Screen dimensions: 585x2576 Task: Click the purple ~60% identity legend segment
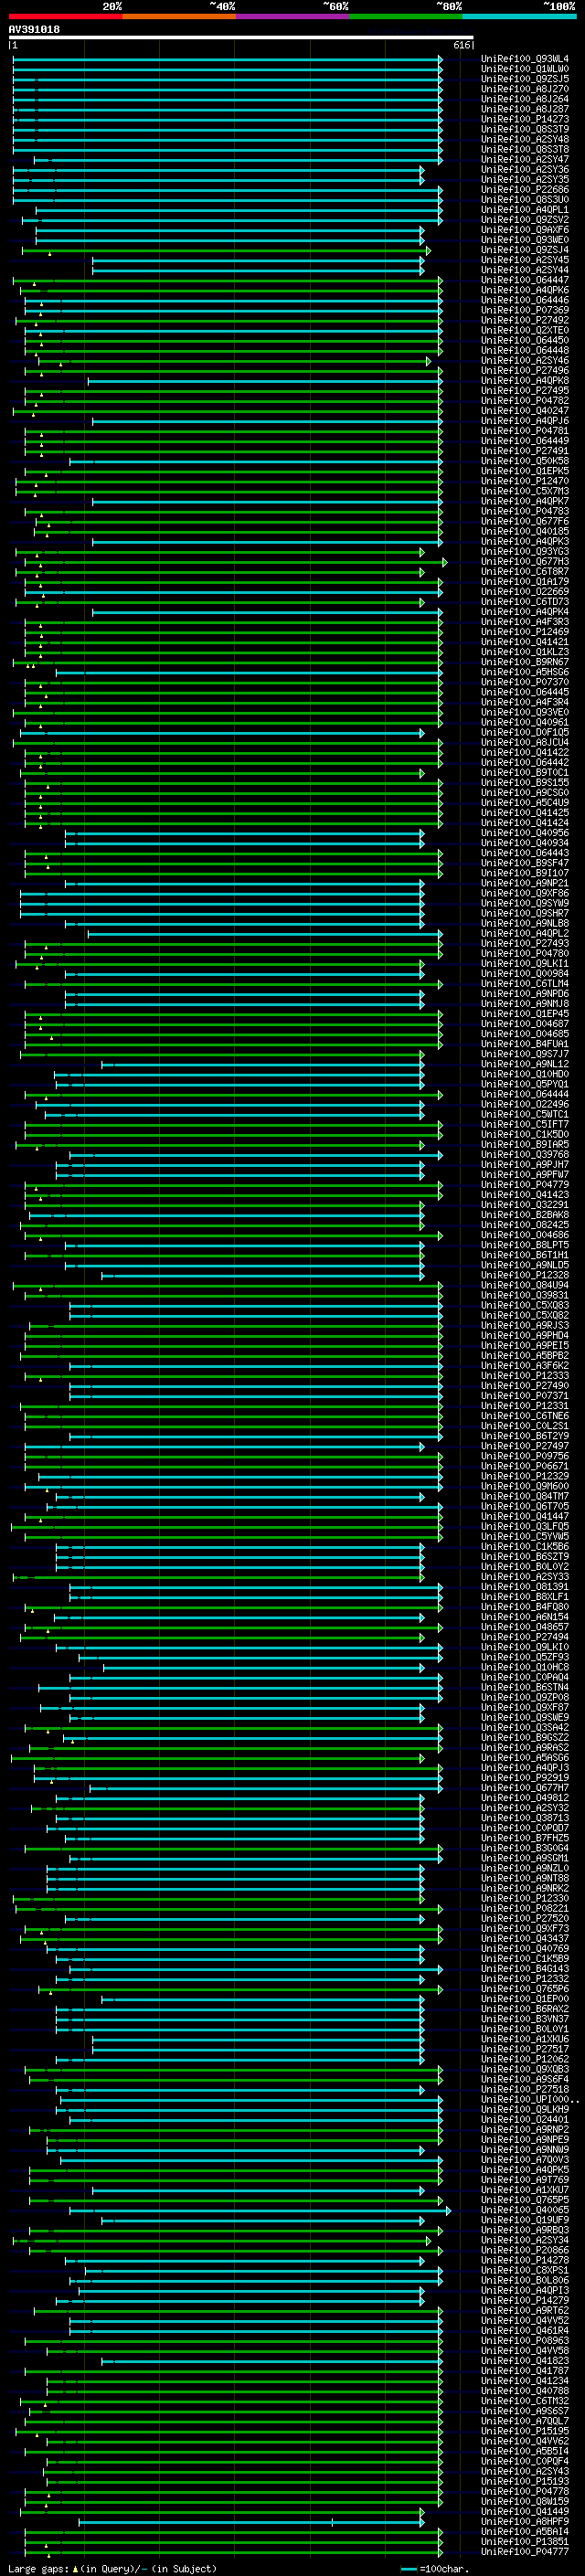point(292,16)
